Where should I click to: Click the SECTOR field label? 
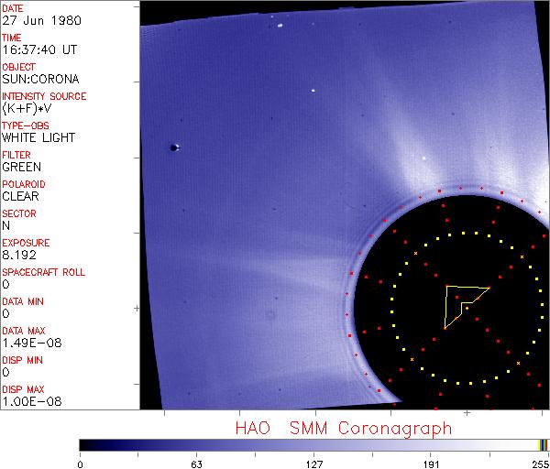(x=19, y=213)
